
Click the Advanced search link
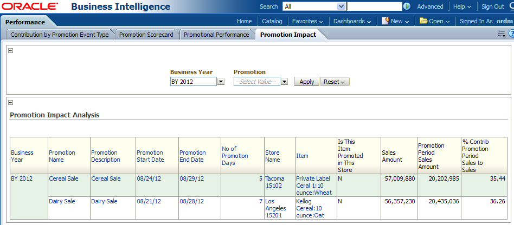[x=430, y=6]
